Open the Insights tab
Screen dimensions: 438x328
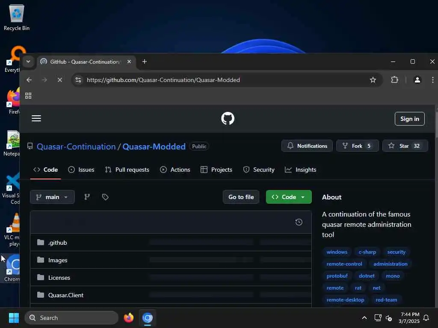[301, 170]
